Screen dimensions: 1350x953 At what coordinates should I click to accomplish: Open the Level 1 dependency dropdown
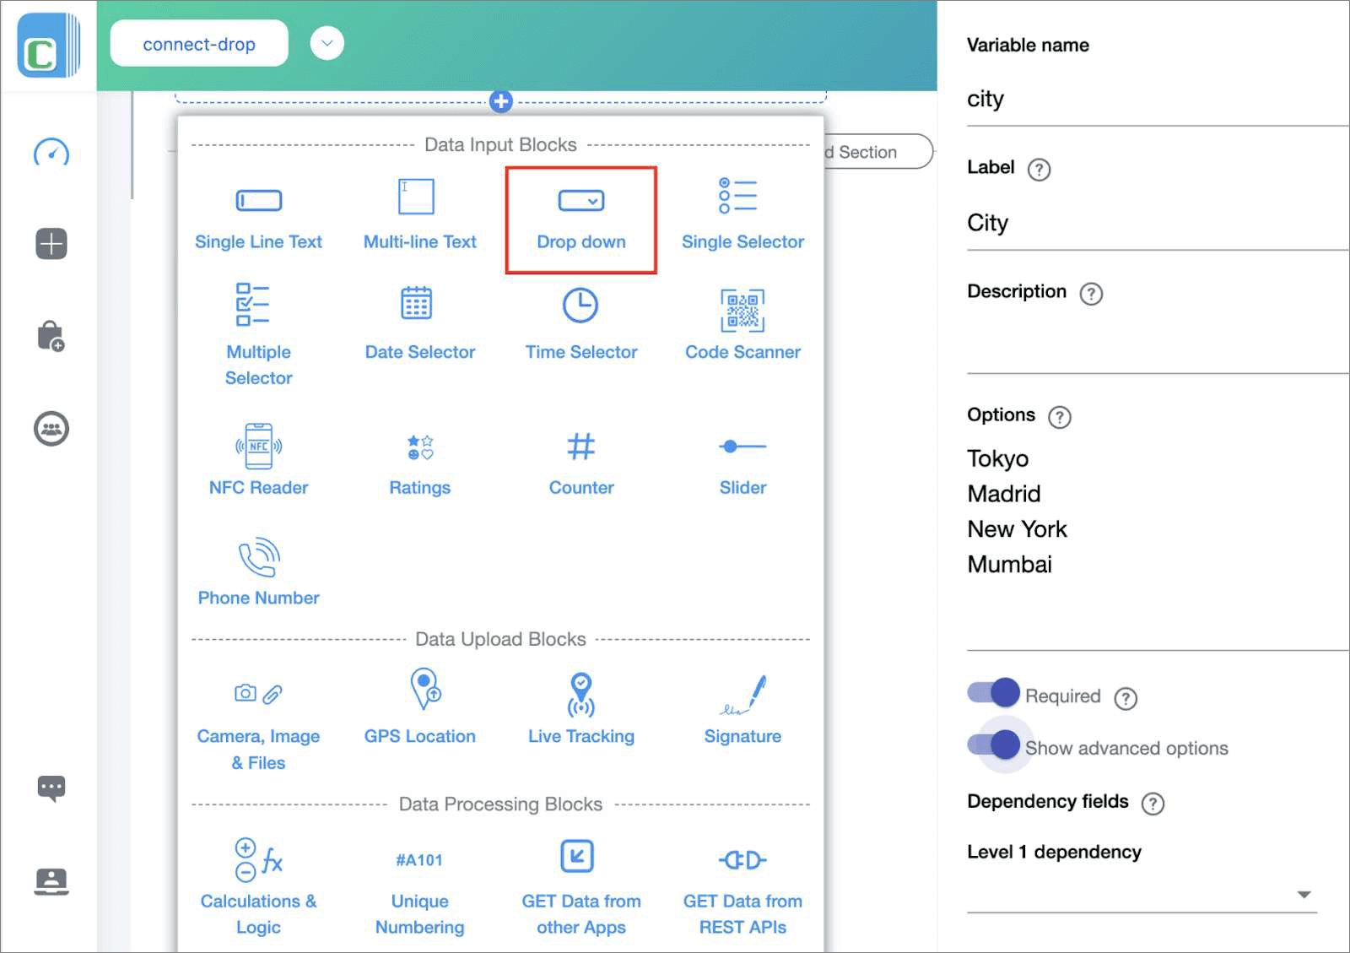tap(1304, 893)
